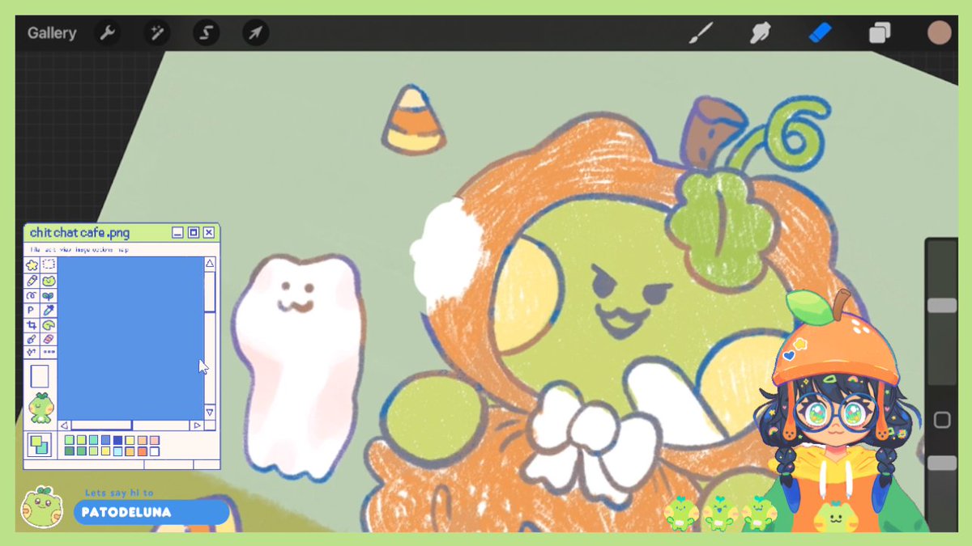Activate the Eraser tool
Viewport: 972px width, 546px height.
pyautogui.click(x=821, y=32)
